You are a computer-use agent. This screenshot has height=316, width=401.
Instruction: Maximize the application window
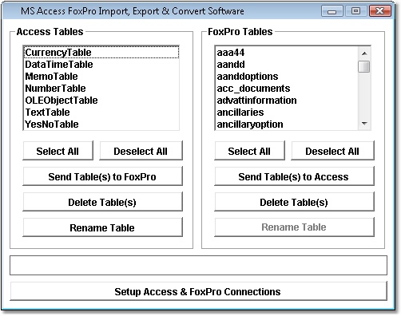click(x=355, y=11)
